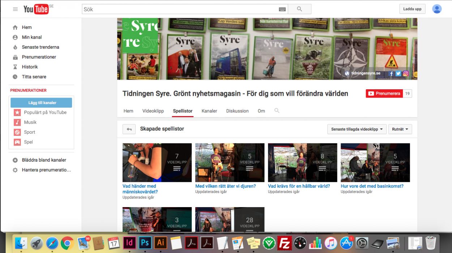Open the Om tab

click(261, 111)
